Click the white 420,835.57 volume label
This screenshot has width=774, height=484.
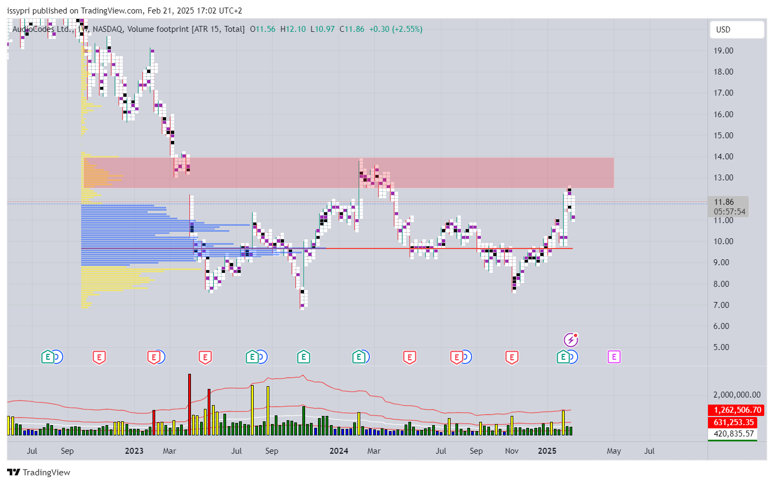click(x=732, y=434)
